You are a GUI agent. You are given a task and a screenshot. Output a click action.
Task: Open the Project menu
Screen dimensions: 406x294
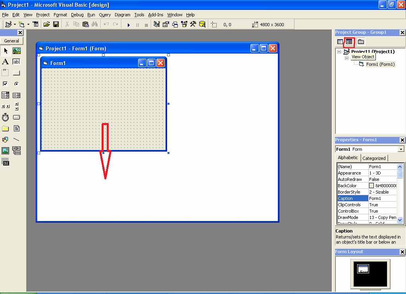tap(43, 15)
